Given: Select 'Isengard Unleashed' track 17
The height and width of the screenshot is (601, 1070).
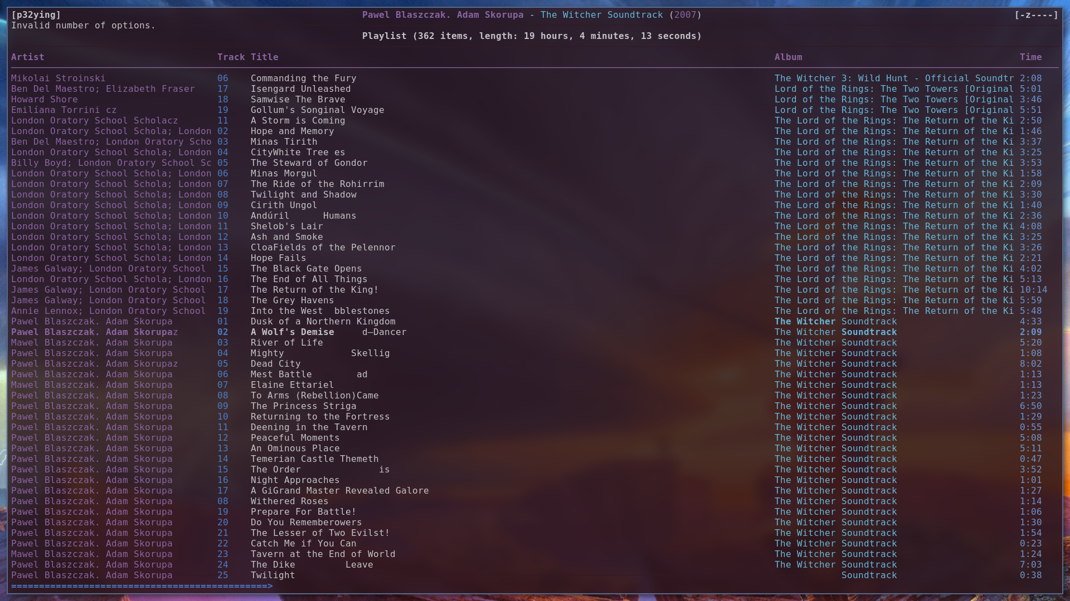Looking at the screenshot, I should (300, 88).
